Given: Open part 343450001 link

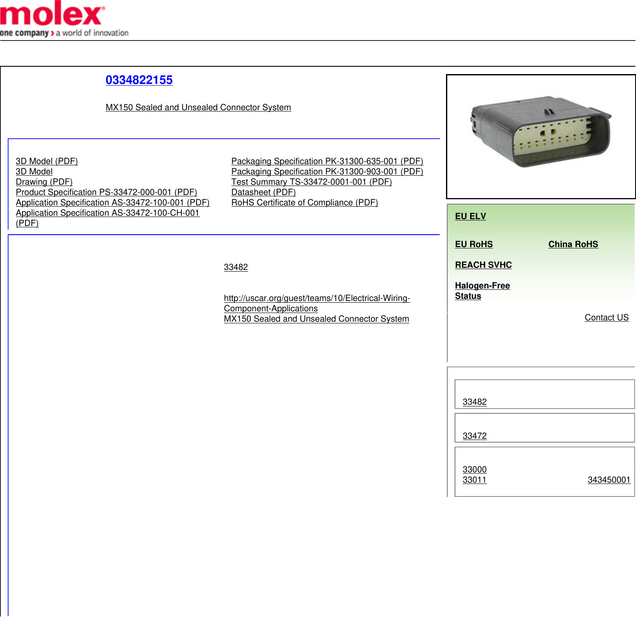Looking at the screenshot, I should click(x=608, y=480).
